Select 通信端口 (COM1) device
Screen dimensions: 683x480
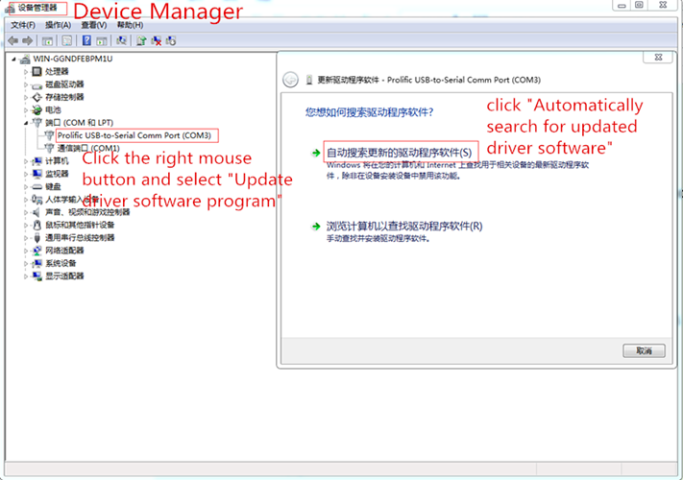tap(87, 148)
